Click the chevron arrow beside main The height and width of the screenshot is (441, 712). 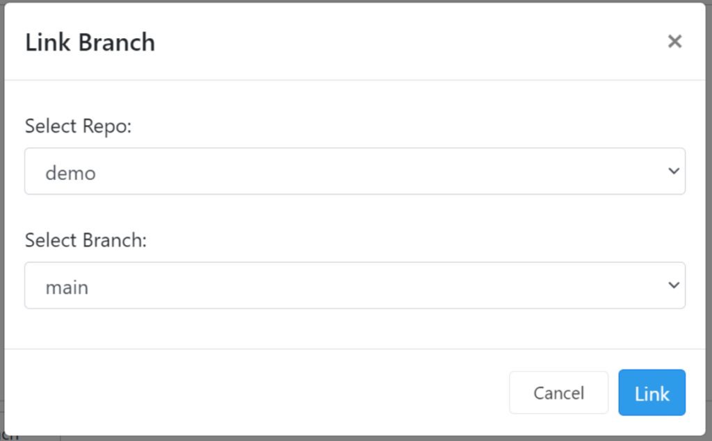(x=674, y=285)
